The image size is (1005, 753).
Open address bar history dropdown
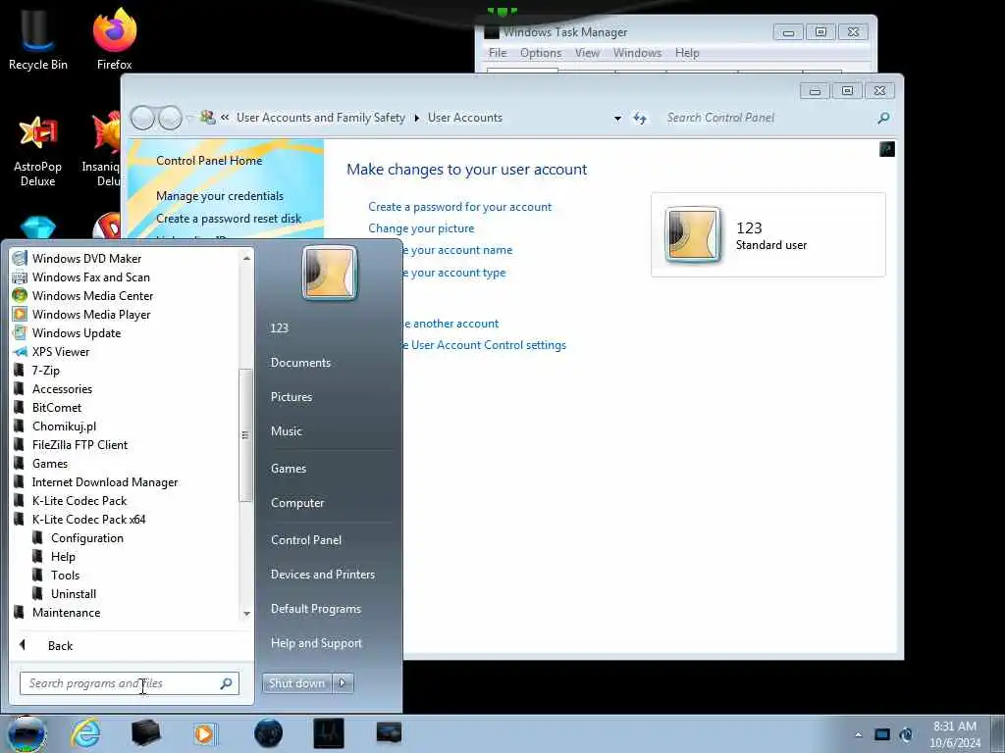[x=617, y=119]
